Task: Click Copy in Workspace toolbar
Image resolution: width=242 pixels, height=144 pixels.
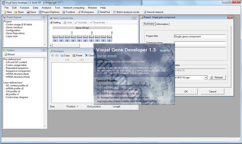Action: pos(65,55)
